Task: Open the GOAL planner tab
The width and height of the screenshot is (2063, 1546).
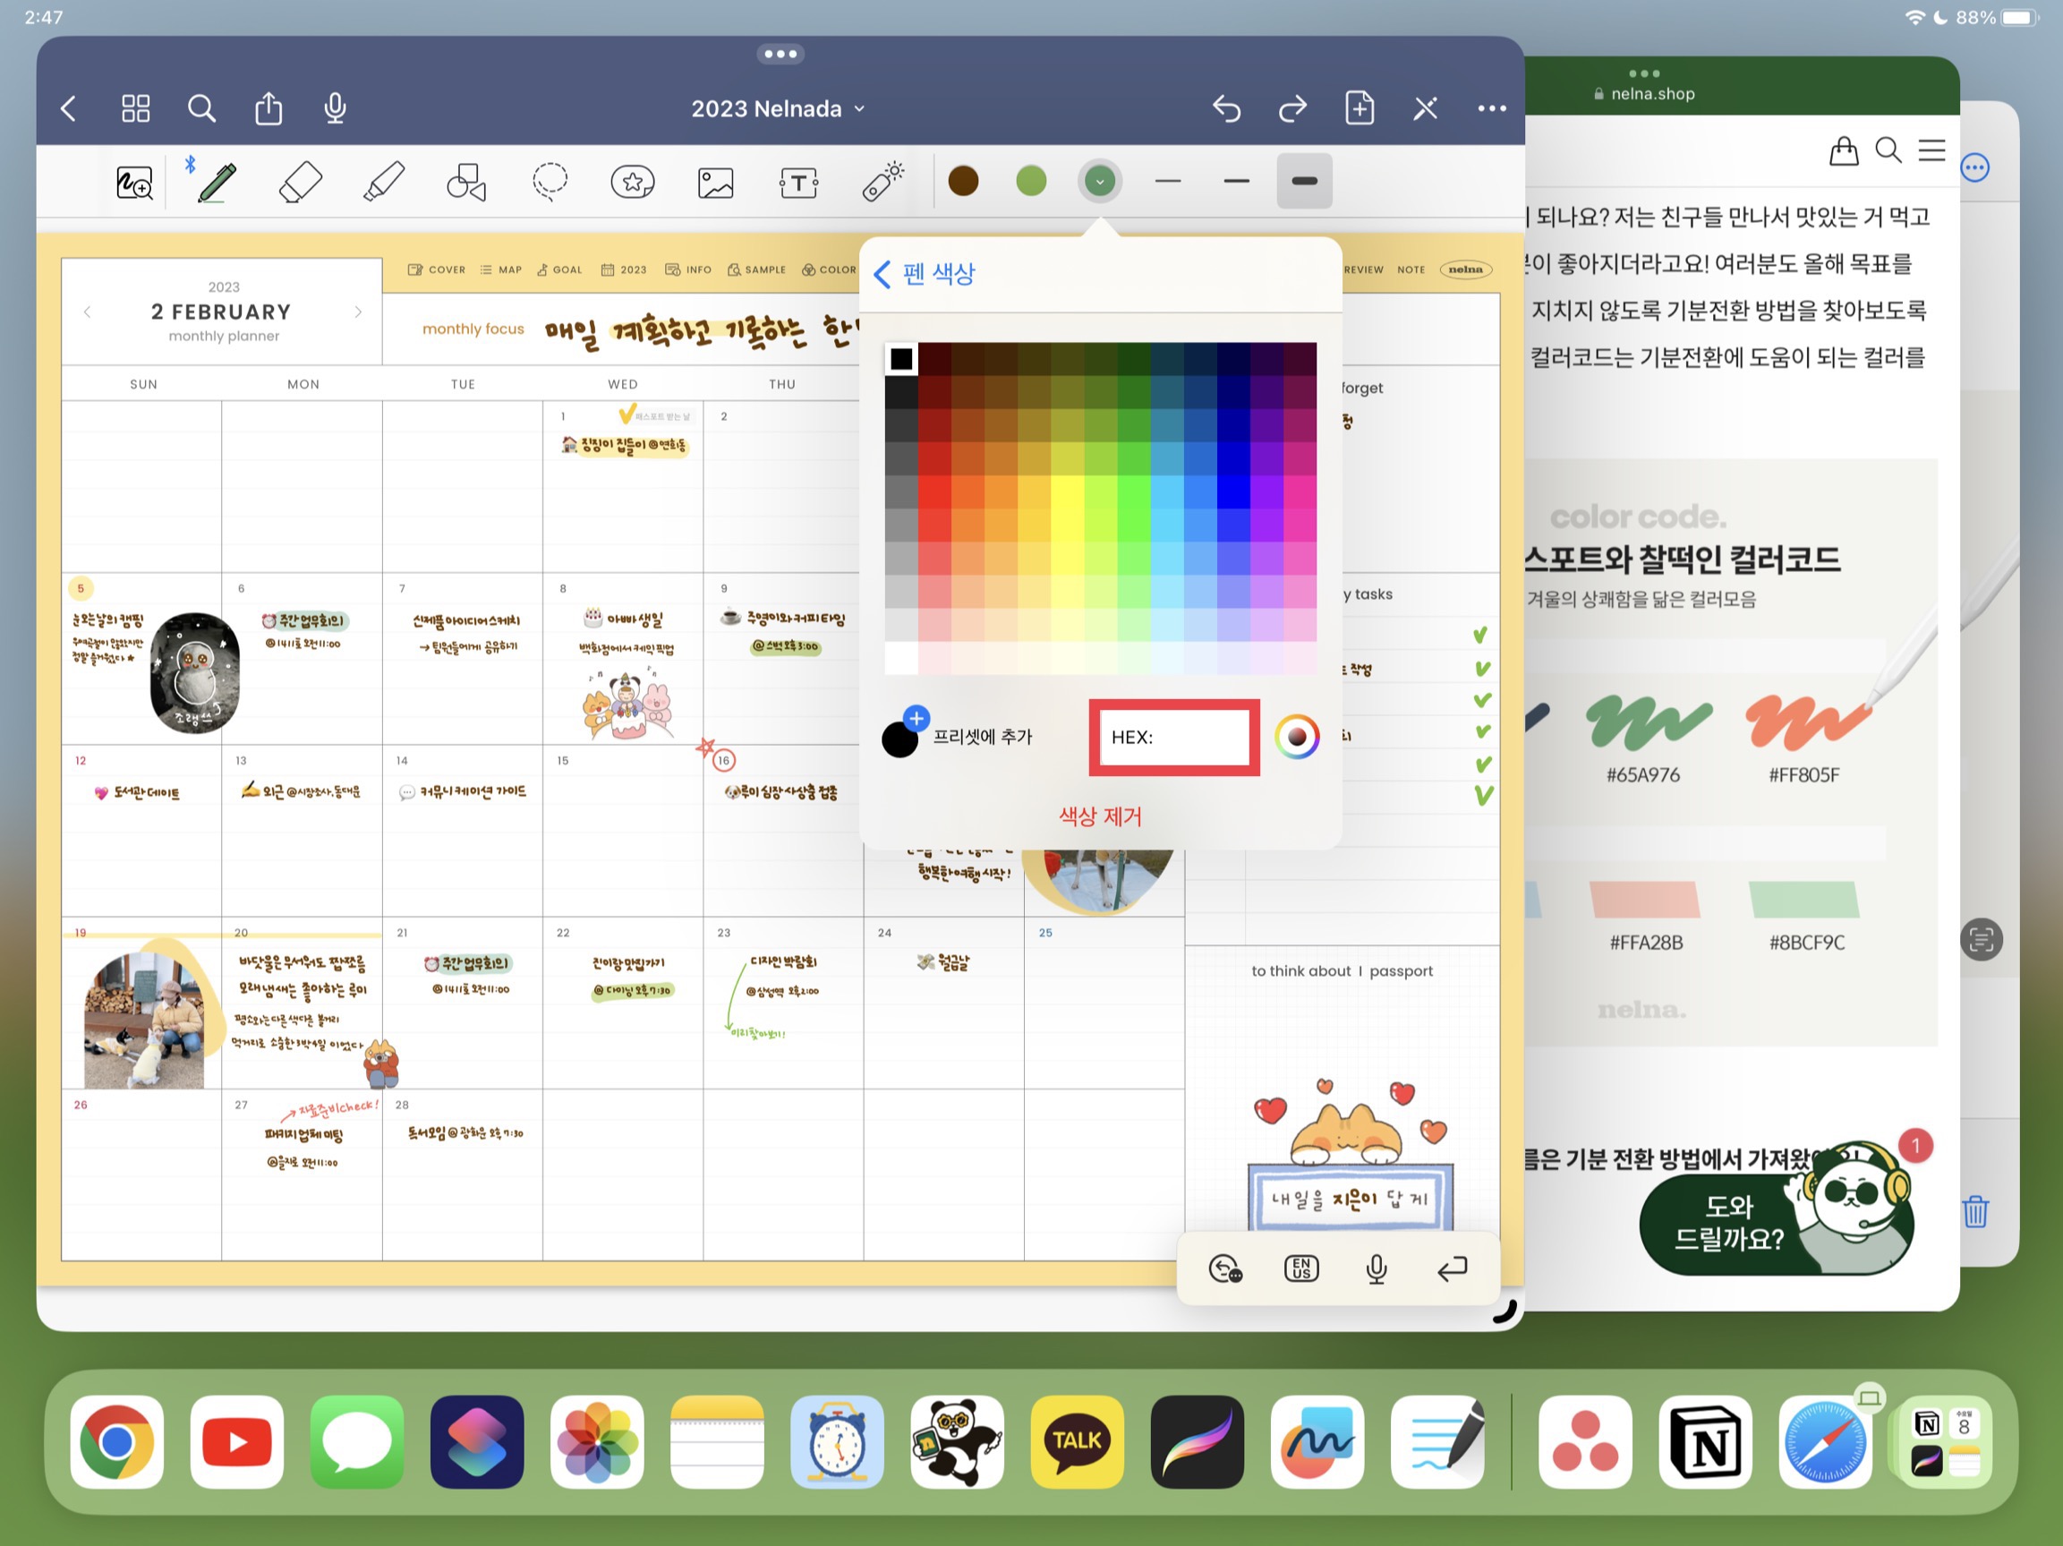Action: [x=559, y=269]
